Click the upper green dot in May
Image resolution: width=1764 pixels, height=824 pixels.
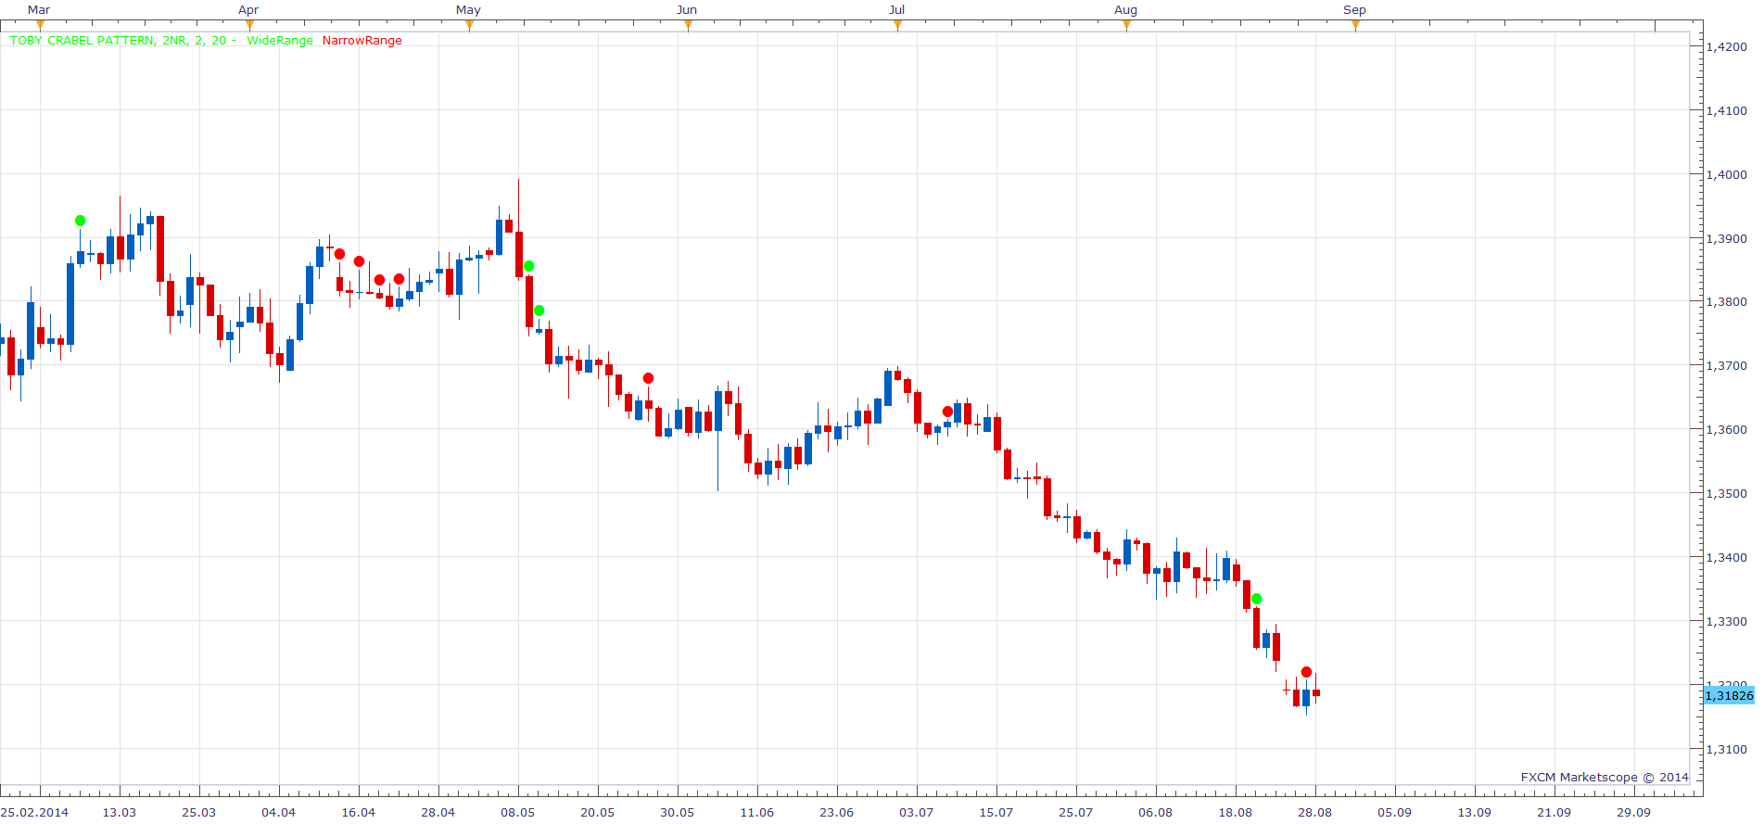click(529, 266)
